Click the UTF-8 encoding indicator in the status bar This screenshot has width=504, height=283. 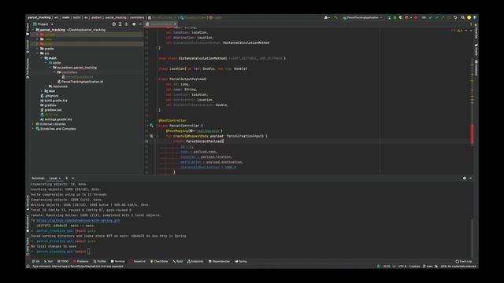click(x=402, y=266)
